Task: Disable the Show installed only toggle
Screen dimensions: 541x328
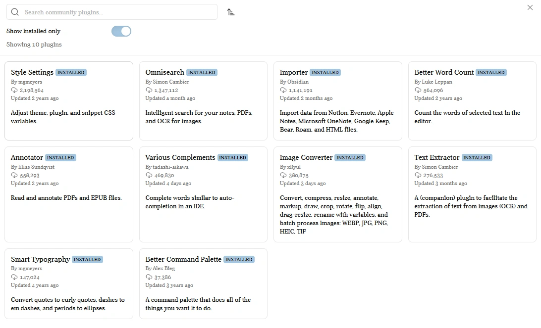Action: click(121, 31)
